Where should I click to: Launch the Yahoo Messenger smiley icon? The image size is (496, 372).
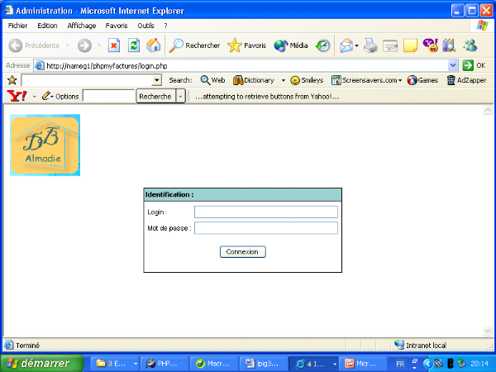tap(430, 45)
